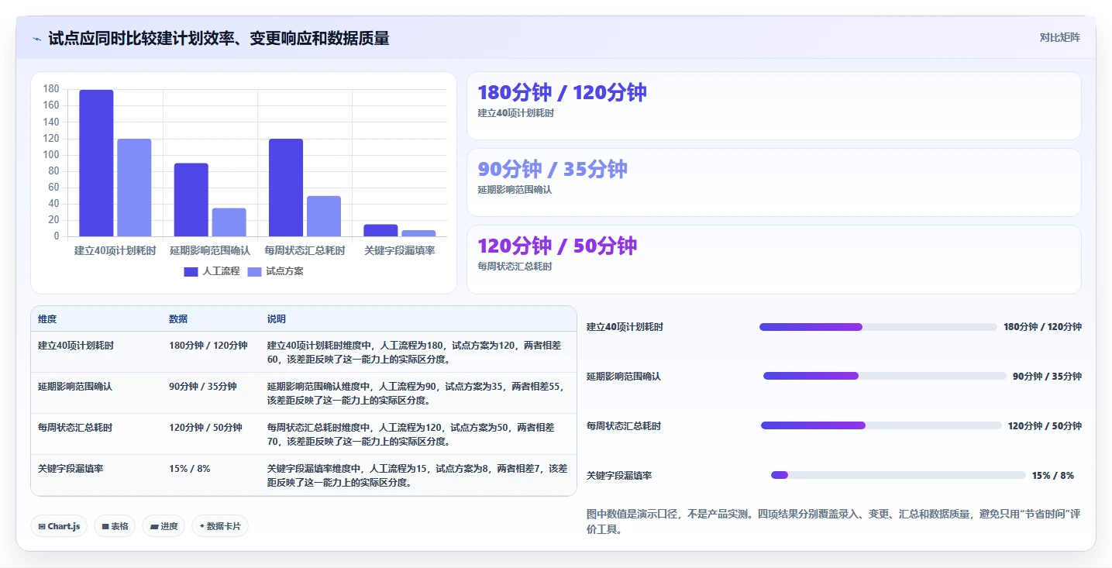Open the 180分钟 / 120分钟 data card
The width and height of the screenshot is (1112, 568).
[773, 106]
